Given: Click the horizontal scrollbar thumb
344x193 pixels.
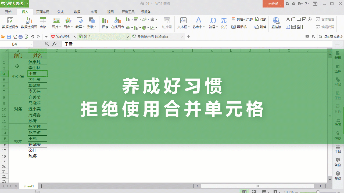Looking at the screenshot, I should 257,186.
